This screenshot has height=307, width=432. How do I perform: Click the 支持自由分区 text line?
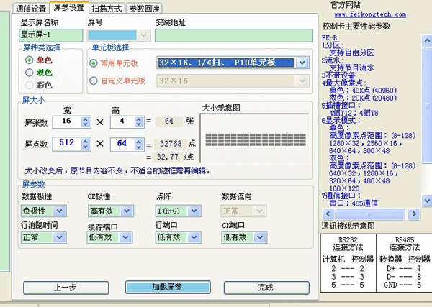352,52
